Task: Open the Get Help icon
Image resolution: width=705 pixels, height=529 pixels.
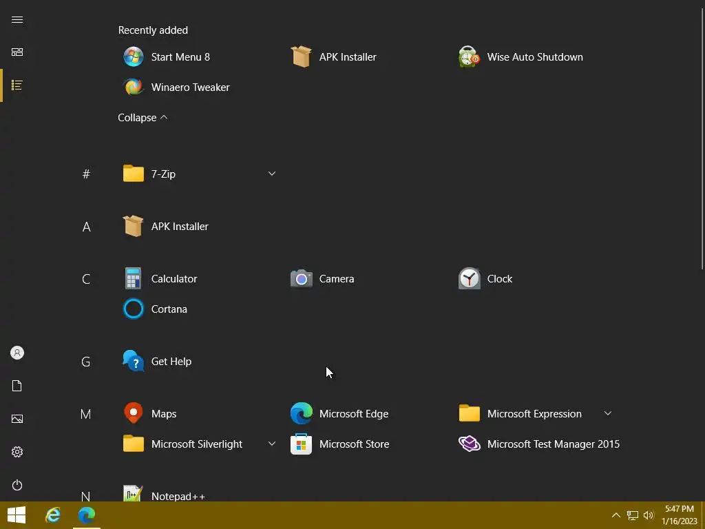Action: click(134, 361)
